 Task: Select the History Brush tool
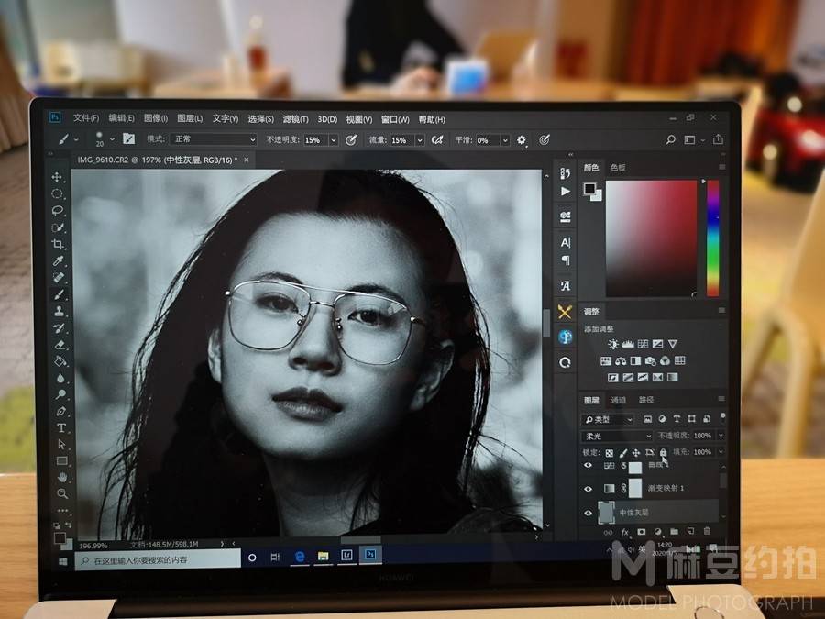click(60, 328)
